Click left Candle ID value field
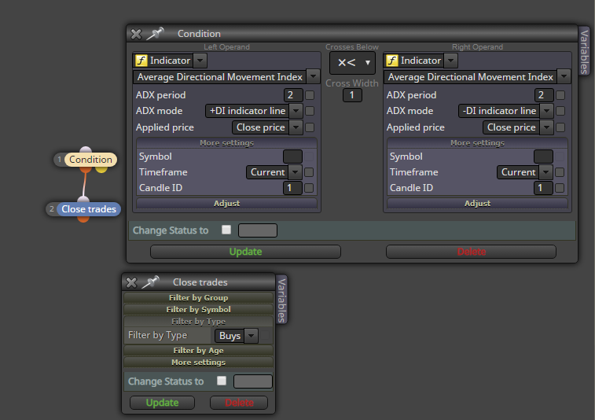The image size is (595, 420). coord(292,188)
